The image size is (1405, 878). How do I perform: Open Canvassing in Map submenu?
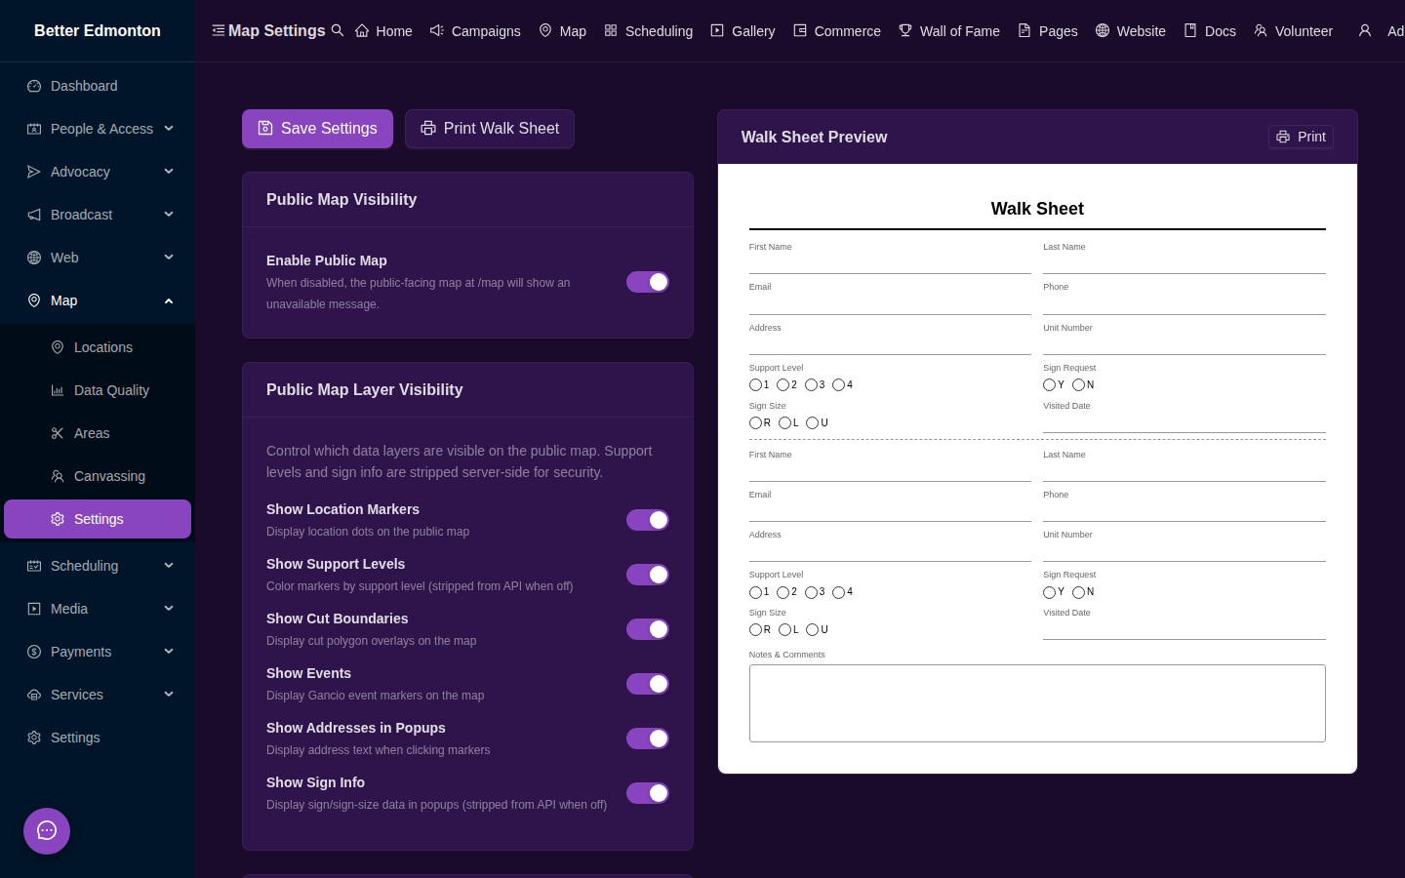pyautogui.click(x=98, y=476)
